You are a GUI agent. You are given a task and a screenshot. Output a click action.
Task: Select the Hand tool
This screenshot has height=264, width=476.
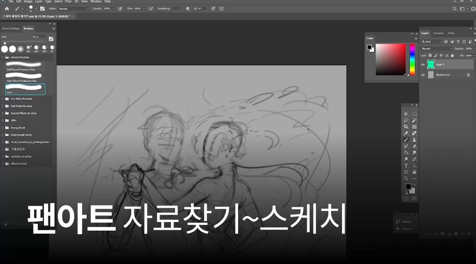click(414, 172)
